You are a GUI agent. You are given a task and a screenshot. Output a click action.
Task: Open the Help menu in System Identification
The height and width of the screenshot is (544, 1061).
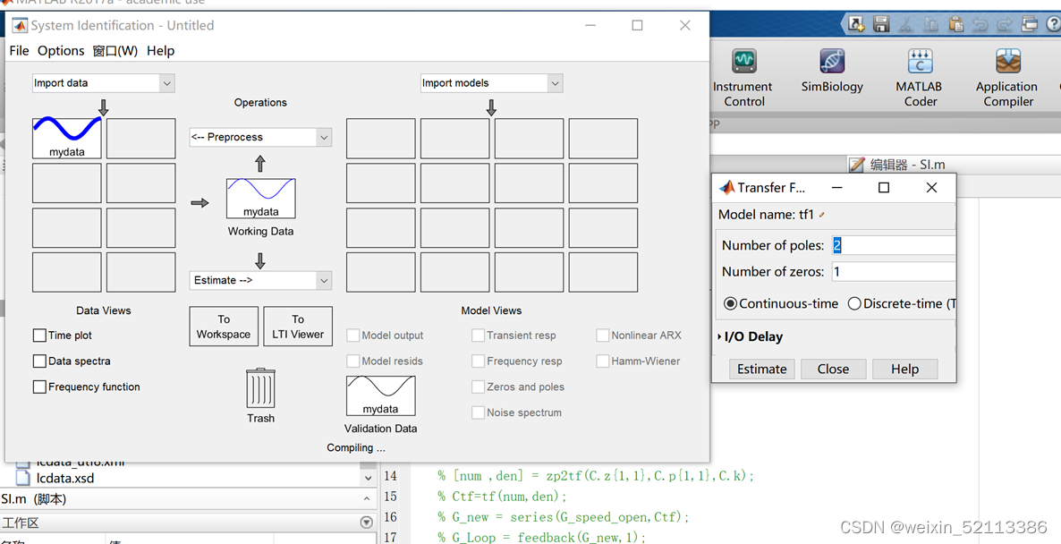click(160, 51)
